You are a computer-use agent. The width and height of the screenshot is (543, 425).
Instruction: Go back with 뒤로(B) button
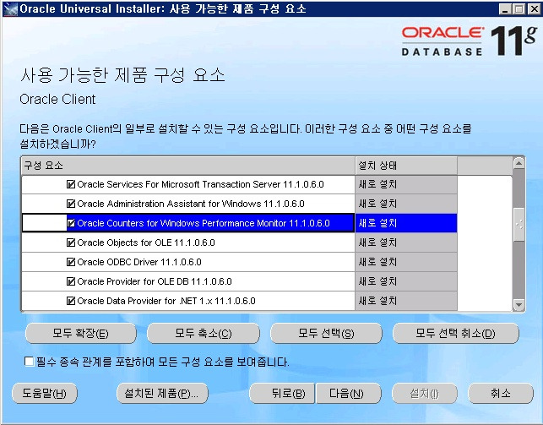[x=282, y=393]
